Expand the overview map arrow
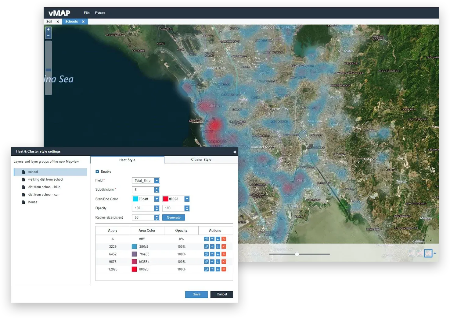This screenshot has height=318, width=450. [435, 253]
